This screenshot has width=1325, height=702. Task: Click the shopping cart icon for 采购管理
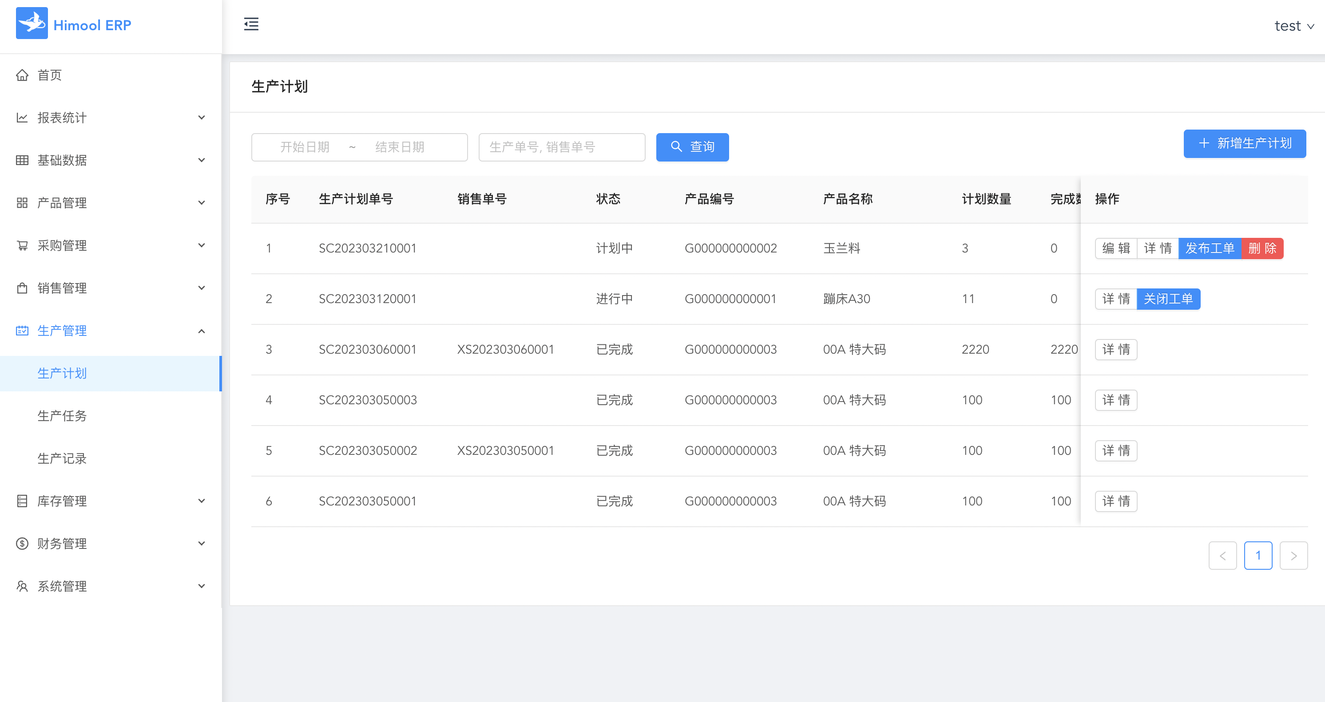point(22,246)
